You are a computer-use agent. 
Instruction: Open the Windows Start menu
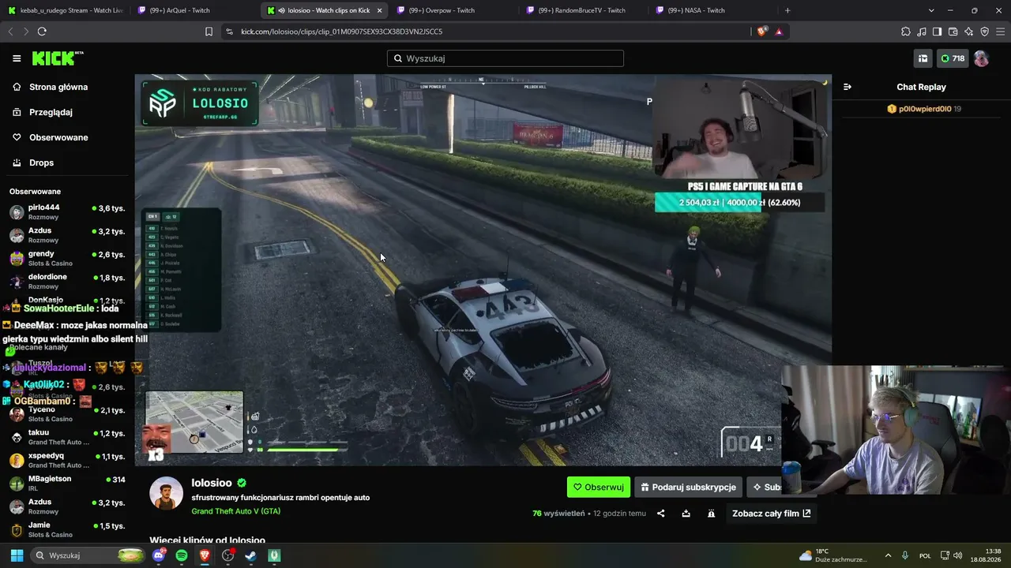coord(16,555)
